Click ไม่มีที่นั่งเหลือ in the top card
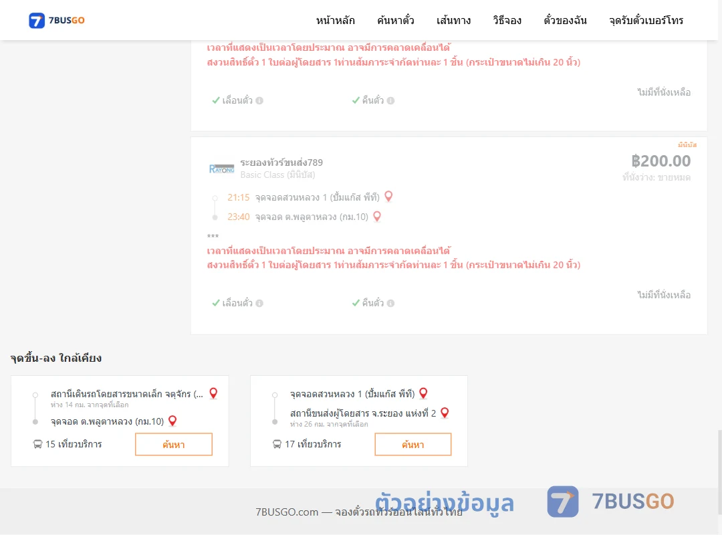 click(x=664, y=92)
